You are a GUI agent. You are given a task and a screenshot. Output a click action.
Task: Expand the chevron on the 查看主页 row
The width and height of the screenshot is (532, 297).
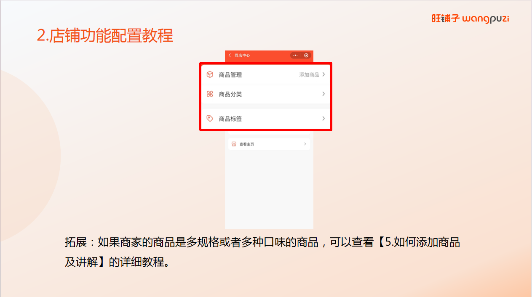pos(305,144)
